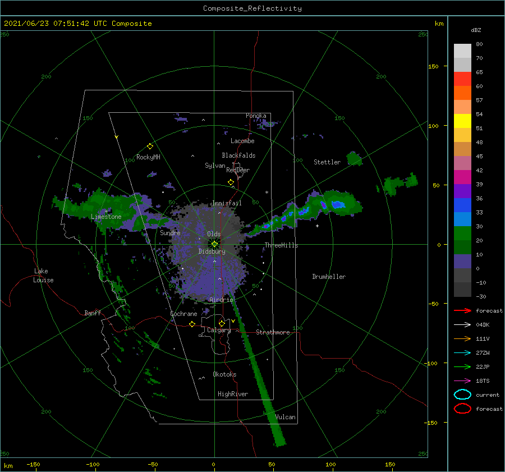Screen dimensions: 505x472
Task: Select the yellow 54 dBZ swatch
Action: click(462, 121)
